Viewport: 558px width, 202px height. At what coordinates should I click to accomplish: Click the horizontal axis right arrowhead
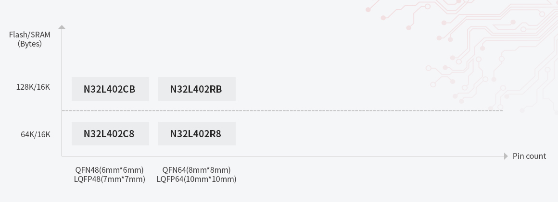tap(506, 156)
